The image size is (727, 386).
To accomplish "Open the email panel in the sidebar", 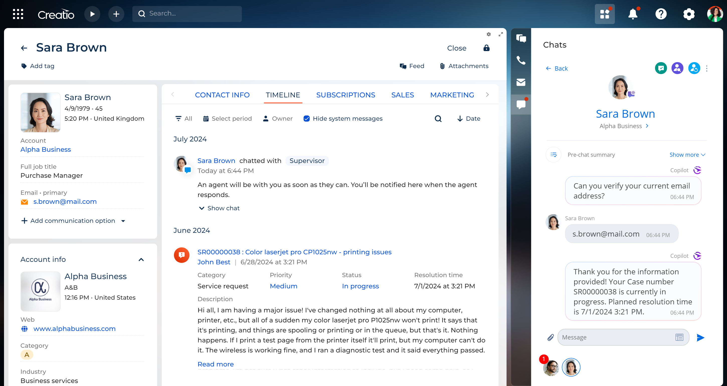I will tap(521, 82).
